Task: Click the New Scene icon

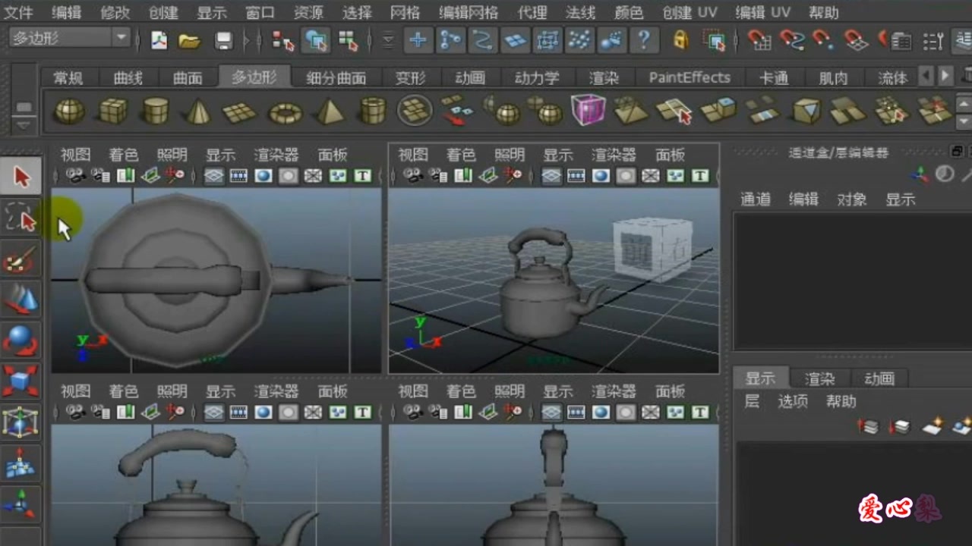Action: [159, 40]
